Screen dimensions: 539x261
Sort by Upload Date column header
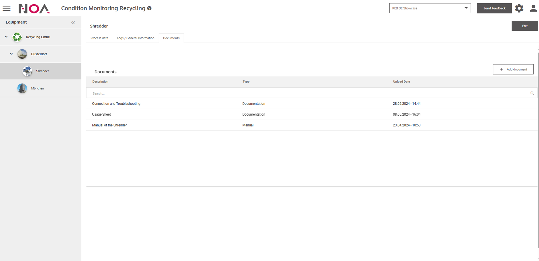point(401,82)
